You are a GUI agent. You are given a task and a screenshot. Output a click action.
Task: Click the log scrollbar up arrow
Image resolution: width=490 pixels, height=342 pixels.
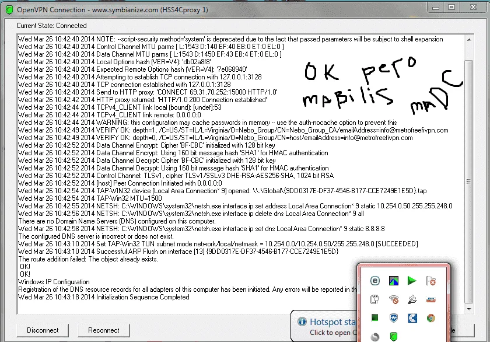point(469,40)
